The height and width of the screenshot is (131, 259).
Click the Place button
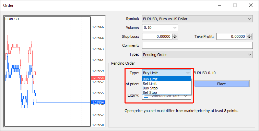222,84
